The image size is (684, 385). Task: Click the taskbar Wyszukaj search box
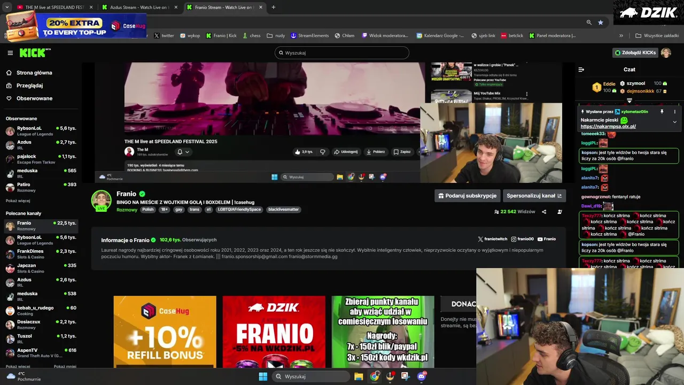pos(310,376)
